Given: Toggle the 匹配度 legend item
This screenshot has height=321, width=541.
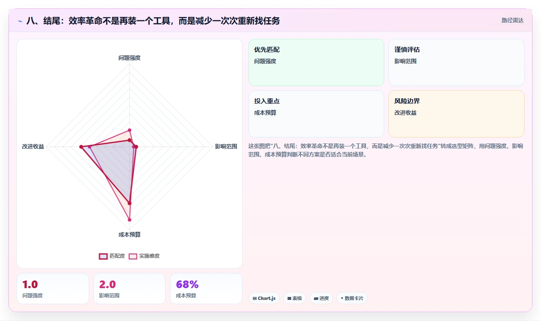Looking at the screenshot, I should 112,256.
